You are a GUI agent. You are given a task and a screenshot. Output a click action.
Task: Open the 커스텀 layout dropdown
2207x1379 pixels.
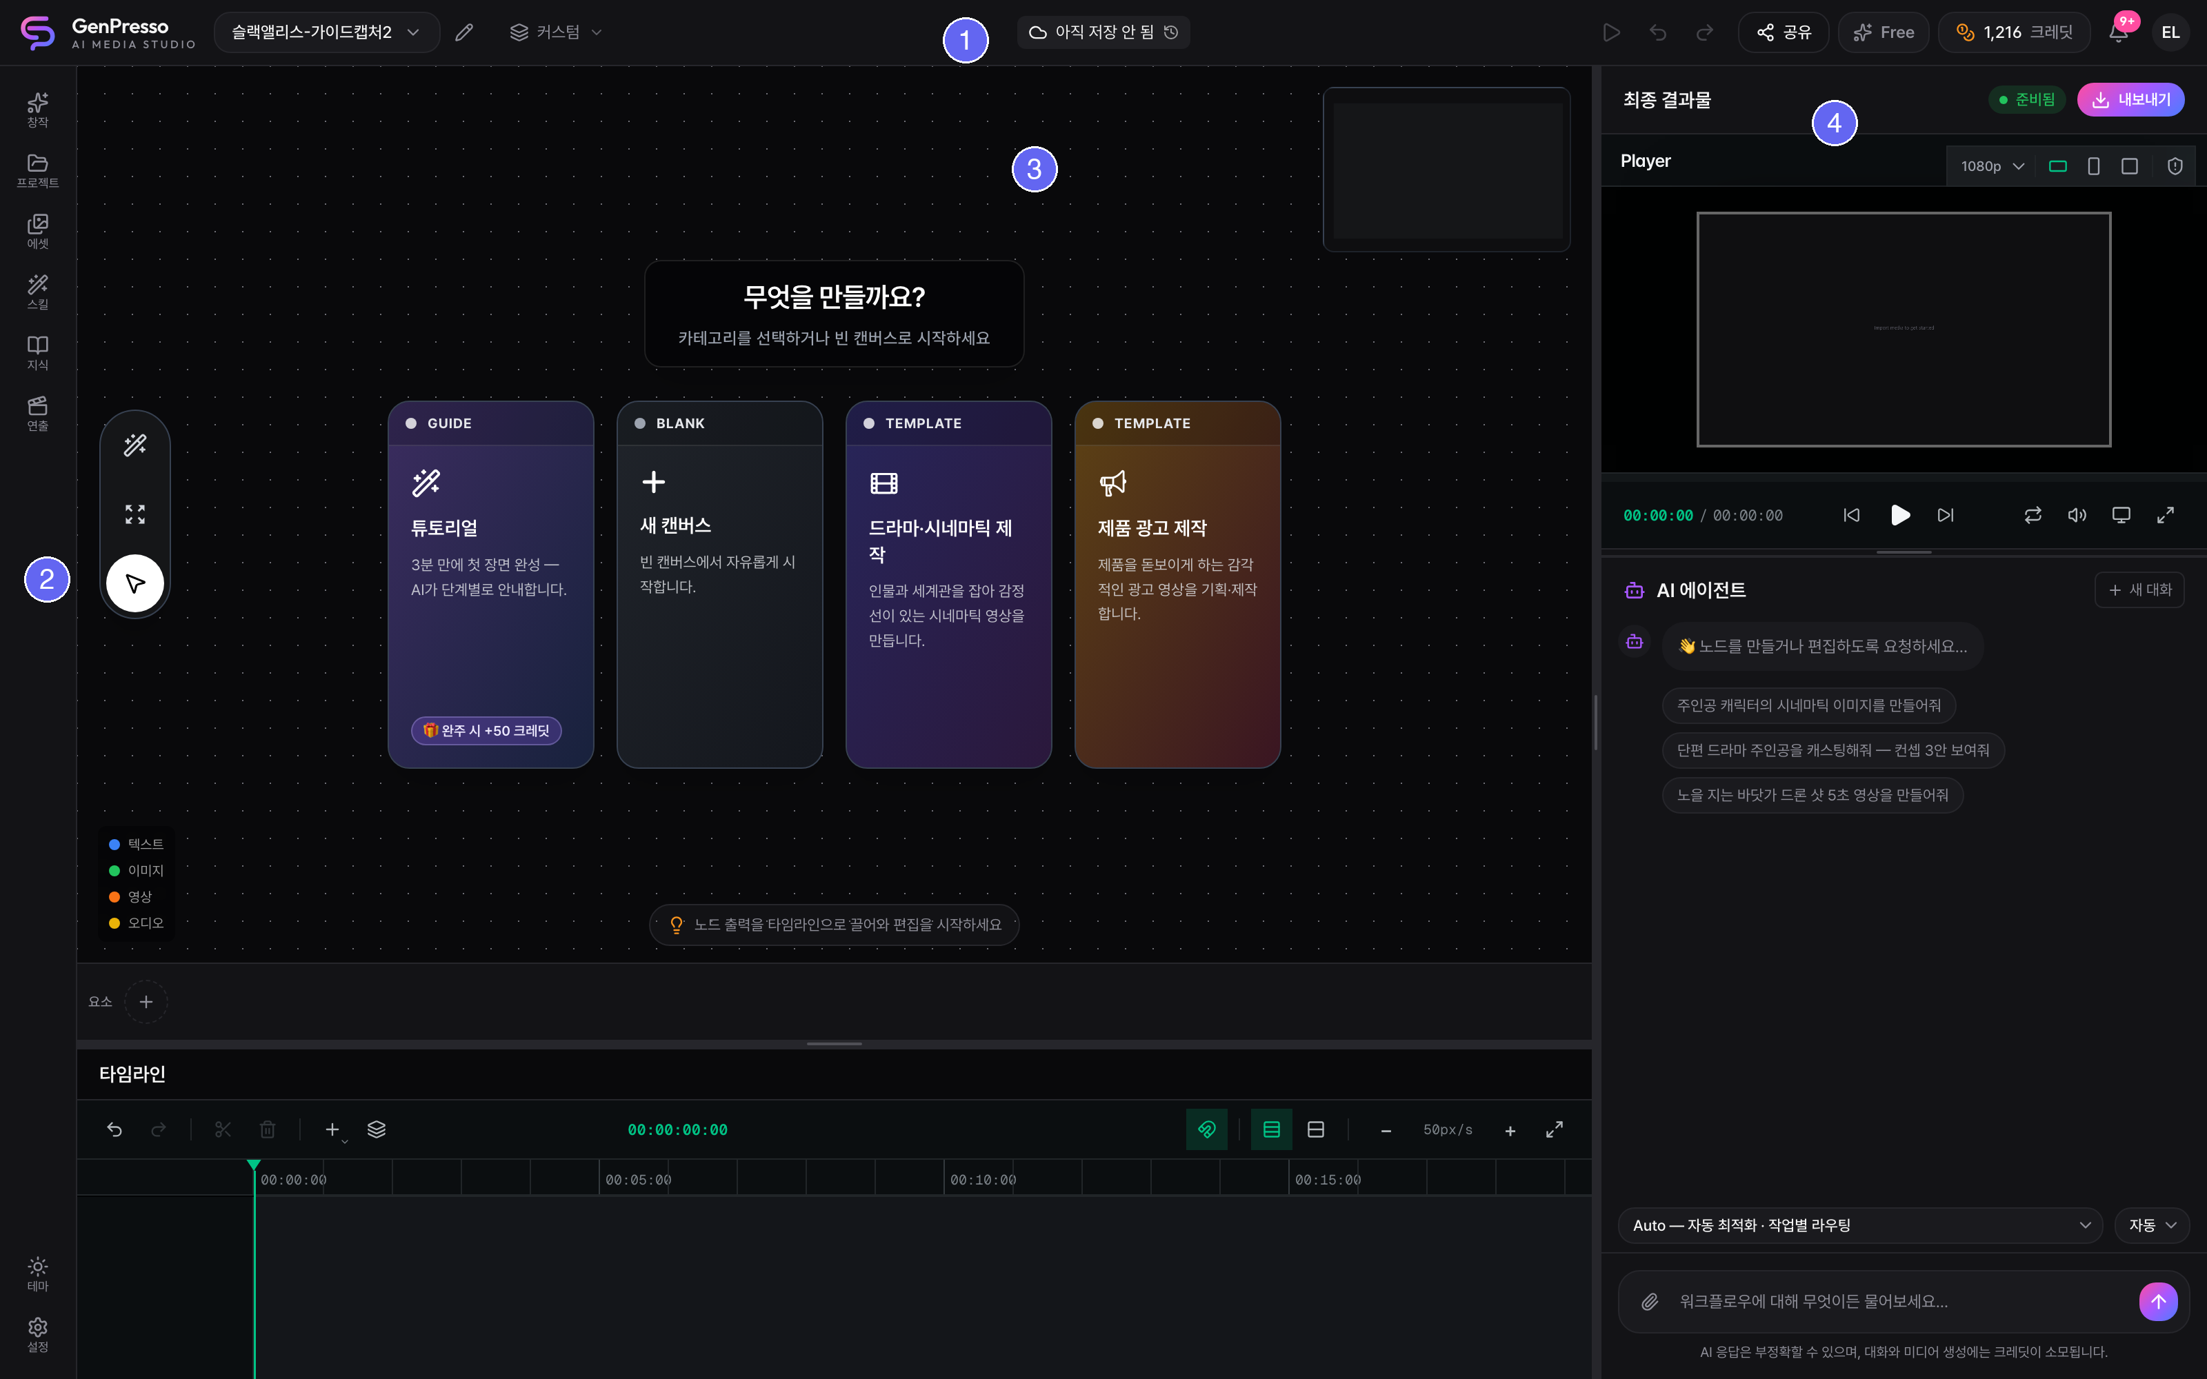(557, 33)
